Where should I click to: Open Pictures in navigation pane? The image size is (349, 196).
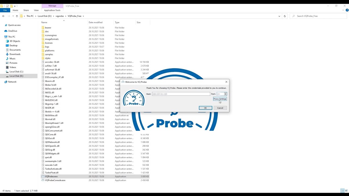(x=13, y=63)
